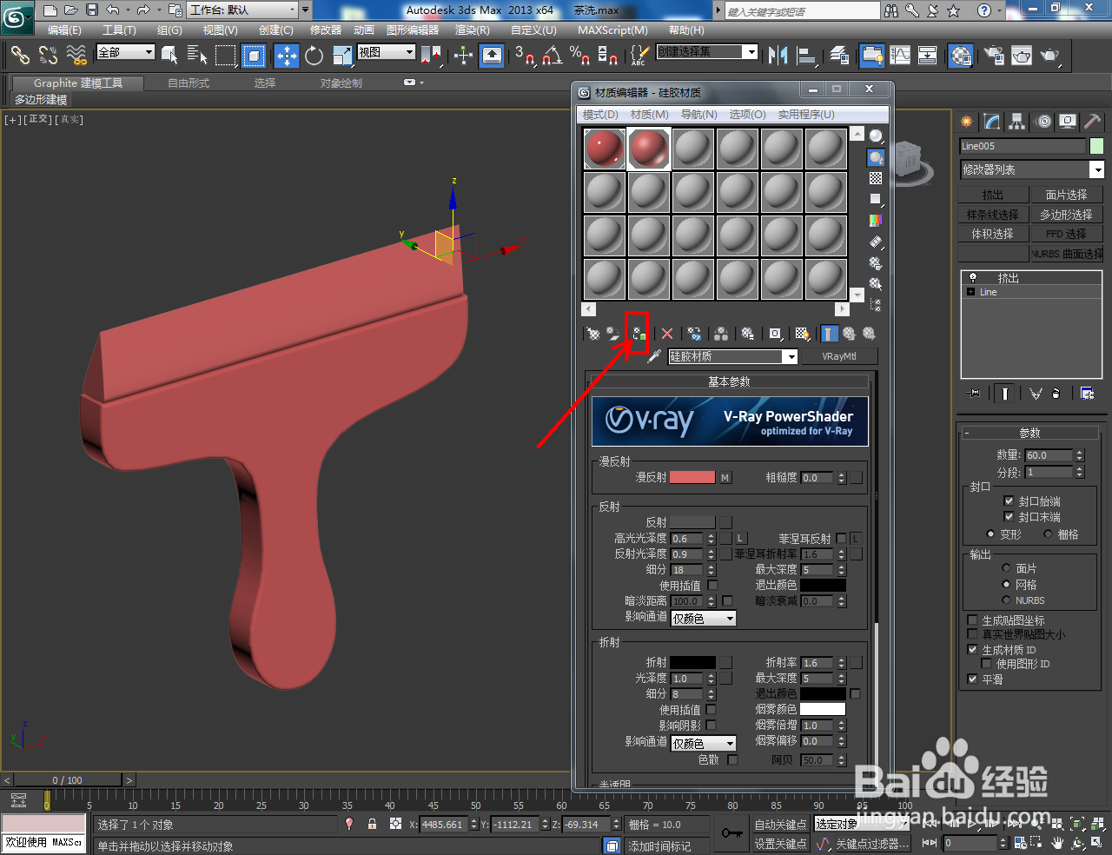Click Select and Link tool
The image size is (1112, 855).
pyautogui.click(x=20, y=56)
